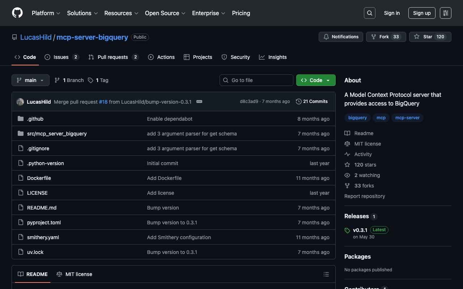Viewport: 463px width, 289px height.
Task: Click the GitHub logo icon
Action: [x=17, y=13]
